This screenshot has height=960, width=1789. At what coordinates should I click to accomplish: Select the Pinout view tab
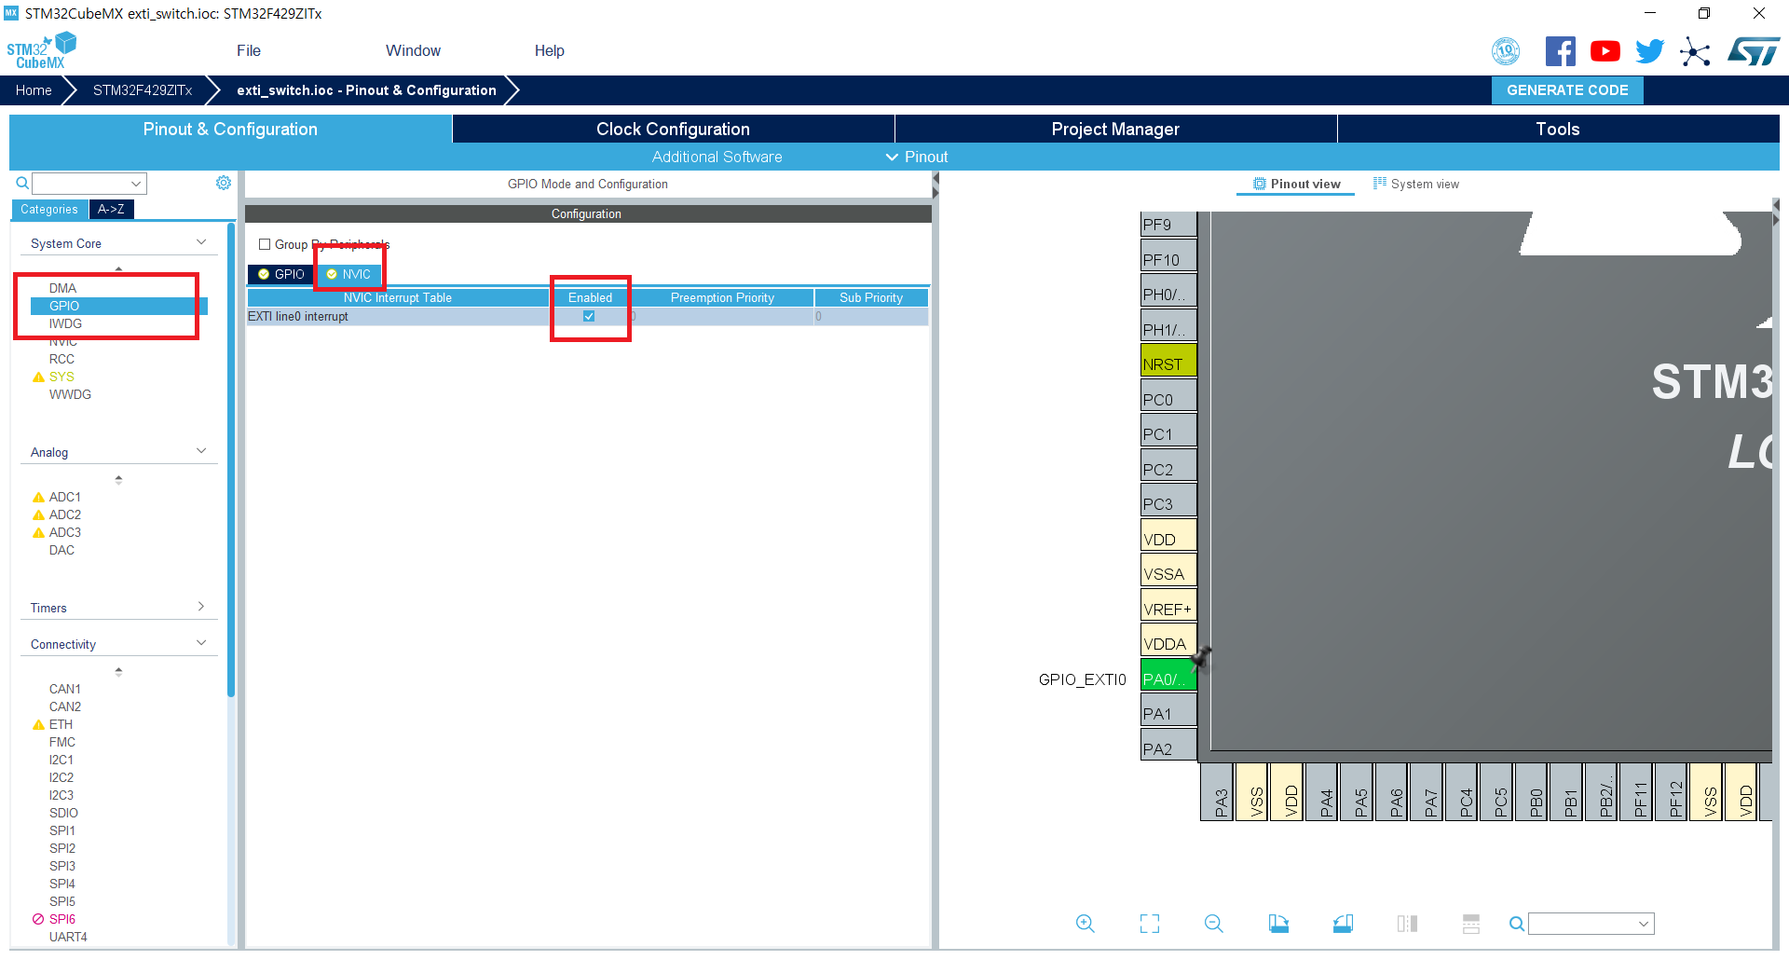point(1296,184)
